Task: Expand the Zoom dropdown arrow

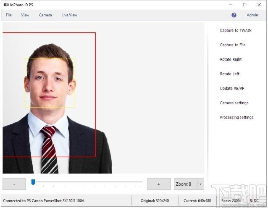Action: (x=201, y=184)
